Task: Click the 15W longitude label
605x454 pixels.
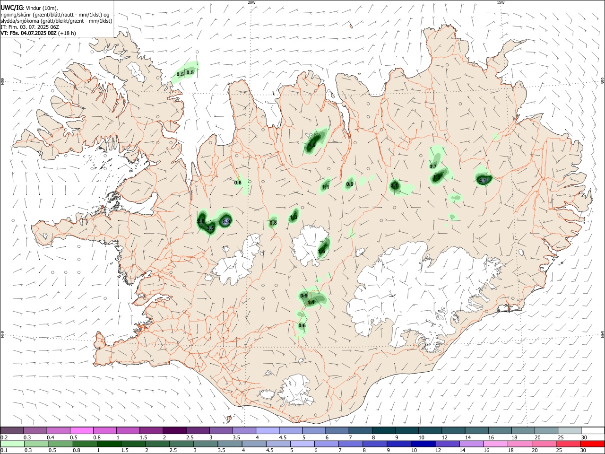Action: coord(501,2)
